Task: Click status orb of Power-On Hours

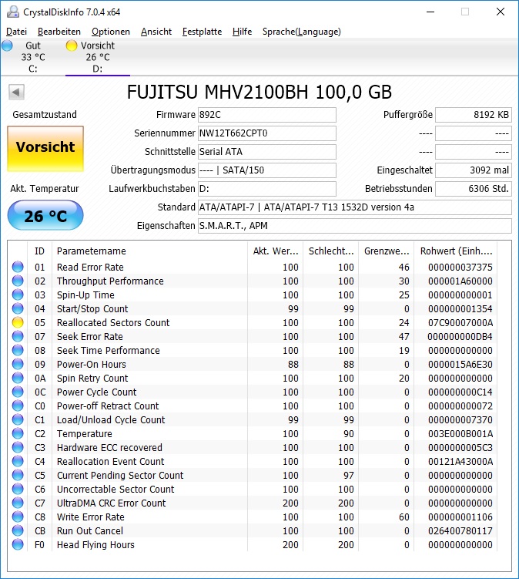Action: 18,364
